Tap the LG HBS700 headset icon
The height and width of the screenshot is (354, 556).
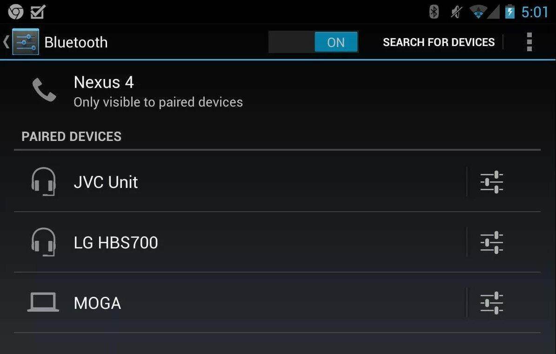pos(43,242)
